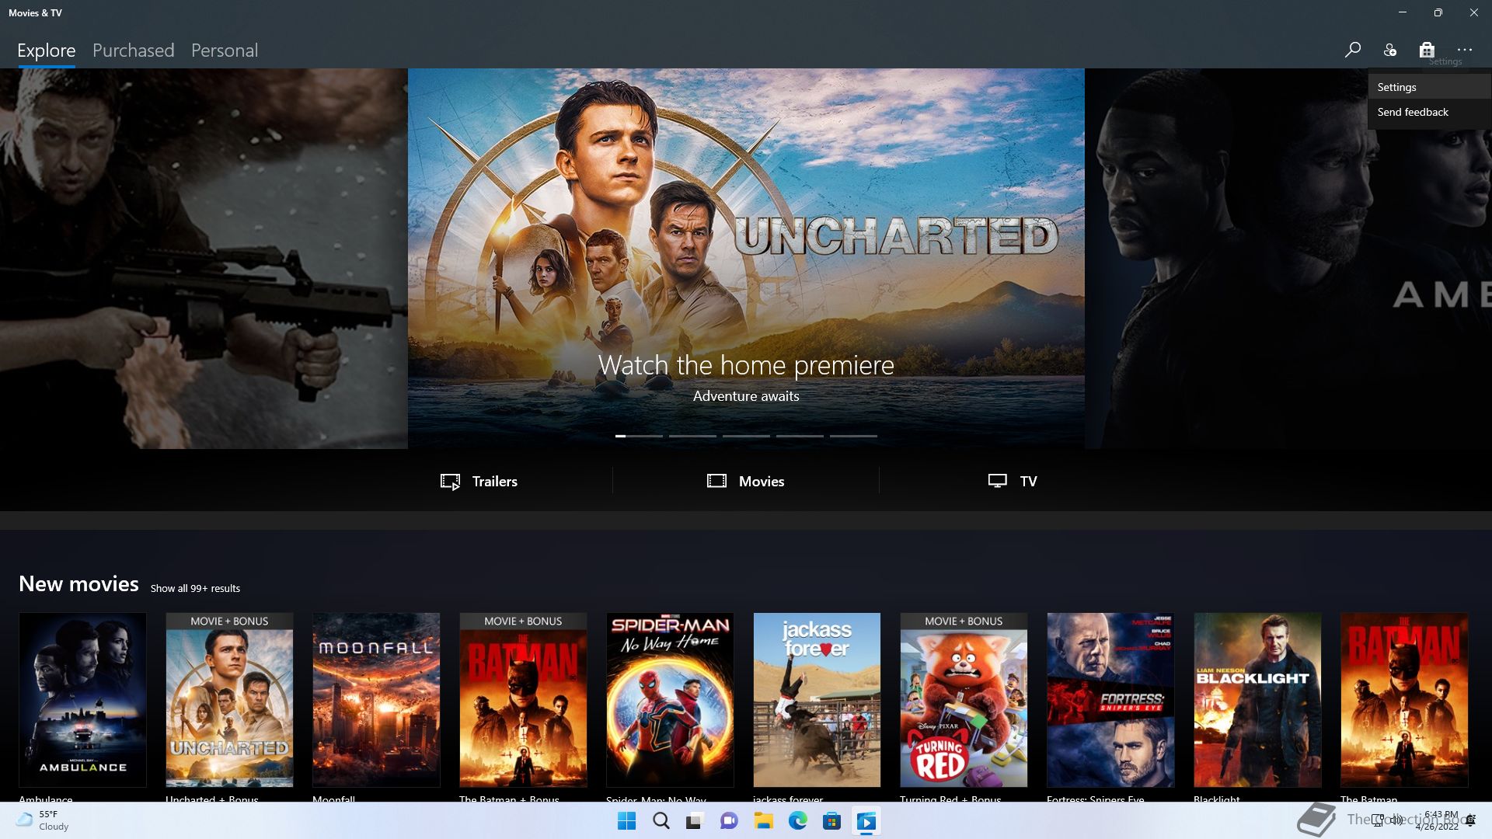Open Microsoft Store from taskbar
1492x839 pixels.
pos(831,821)
